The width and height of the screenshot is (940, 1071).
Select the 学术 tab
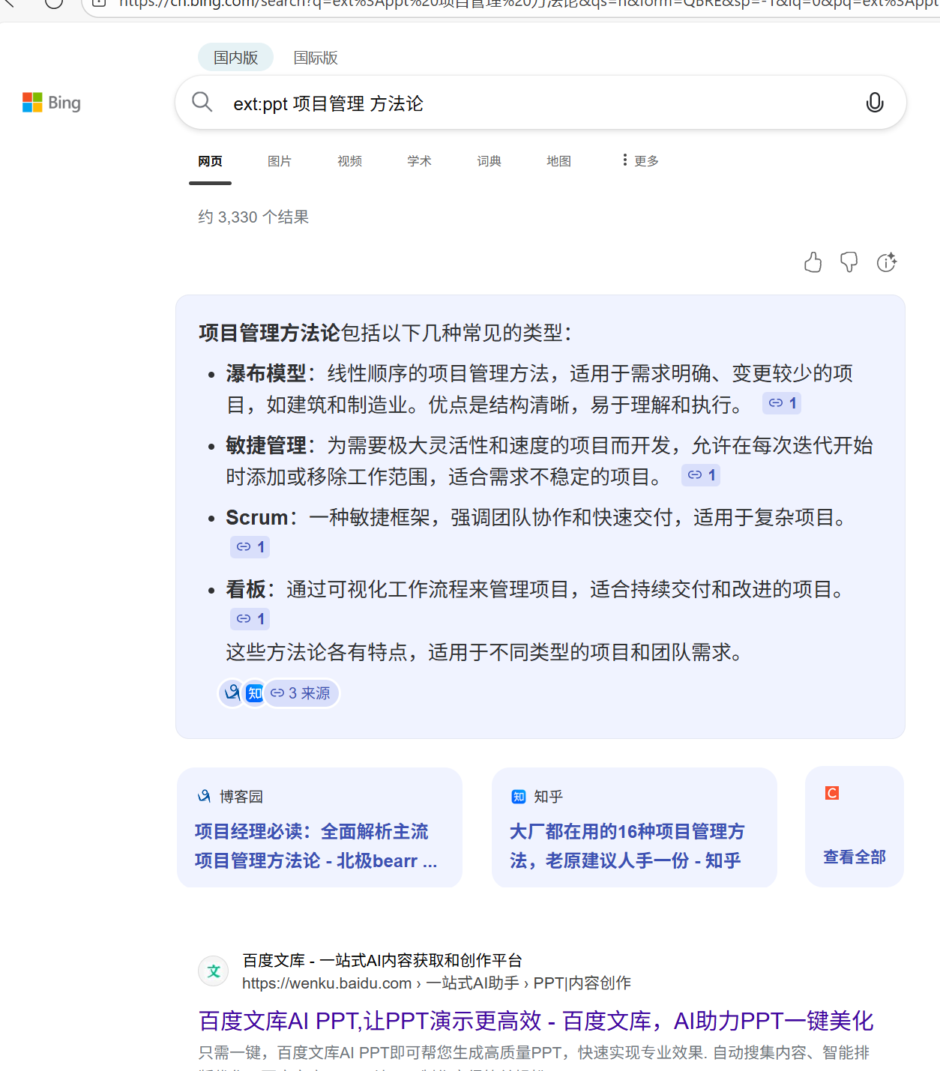419,161
